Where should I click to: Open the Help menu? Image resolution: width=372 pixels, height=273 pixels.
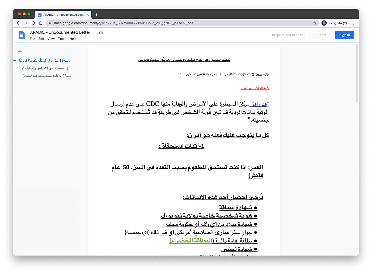tap(73, 39)
